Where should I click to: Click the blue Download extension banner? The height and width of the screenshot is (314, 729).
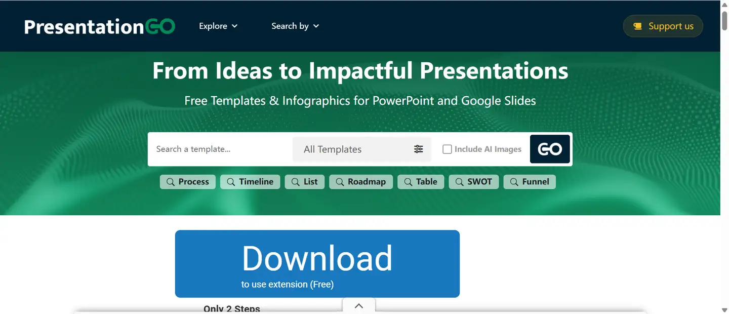[317, 264]
